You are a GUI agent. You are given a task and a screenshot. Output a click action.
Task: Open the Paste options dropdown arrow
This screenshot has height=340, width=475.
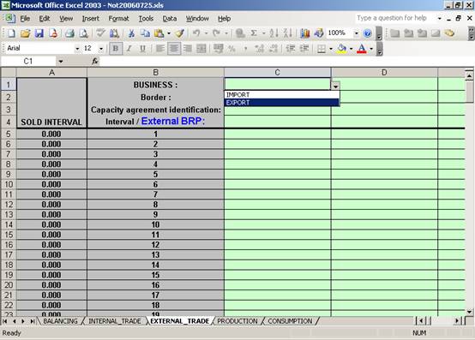(x=169, y=33)
